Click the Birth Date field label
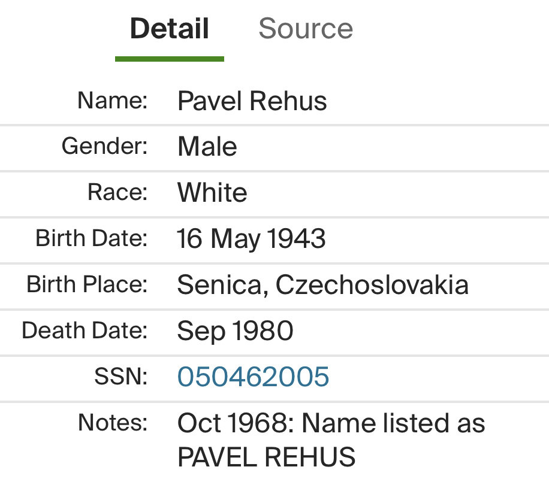 coord(92,238)
